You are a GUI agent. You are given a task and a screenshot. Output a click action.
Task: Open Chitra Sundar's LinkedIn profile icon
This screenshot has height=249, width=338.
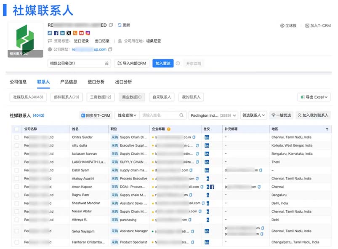tap(207, 137)
